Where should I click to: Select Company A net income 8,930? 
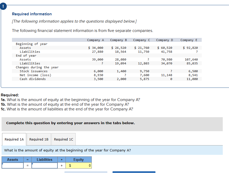[99, 75]
